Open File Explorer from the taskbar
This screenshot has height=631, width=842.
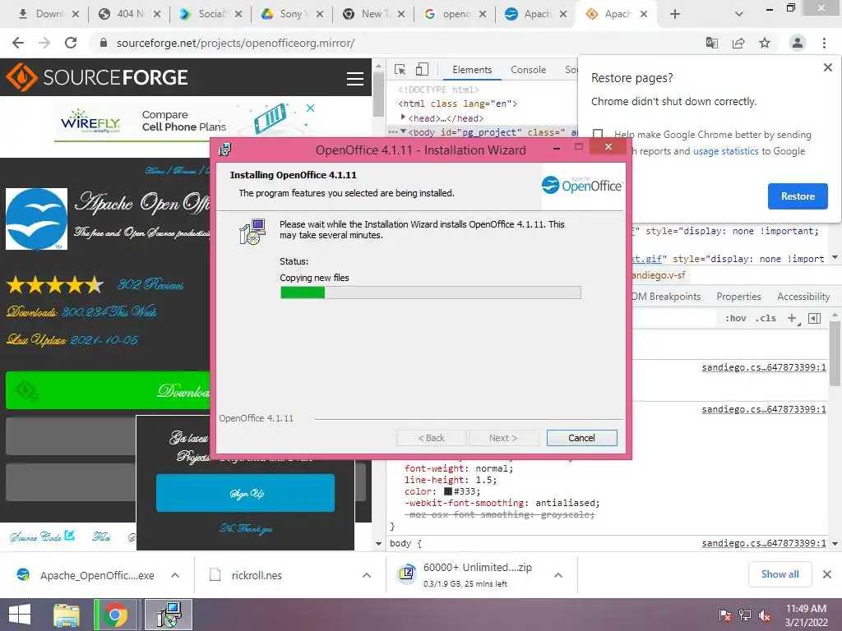[67, 615]
